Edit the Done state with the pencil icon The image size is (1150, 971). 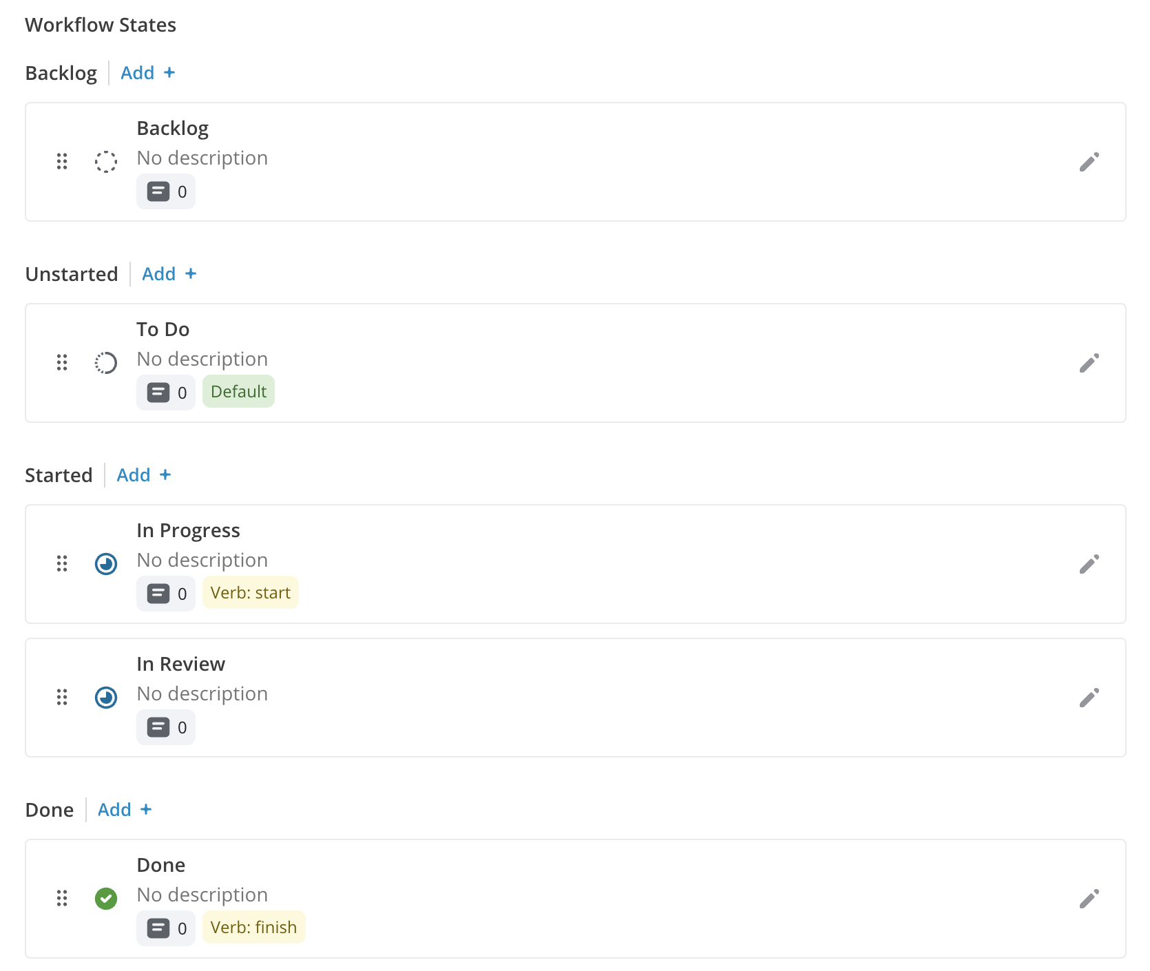pos(1089,899)
